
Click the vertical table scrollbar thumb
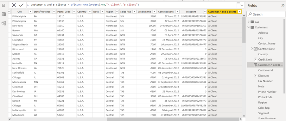[244, 30]
